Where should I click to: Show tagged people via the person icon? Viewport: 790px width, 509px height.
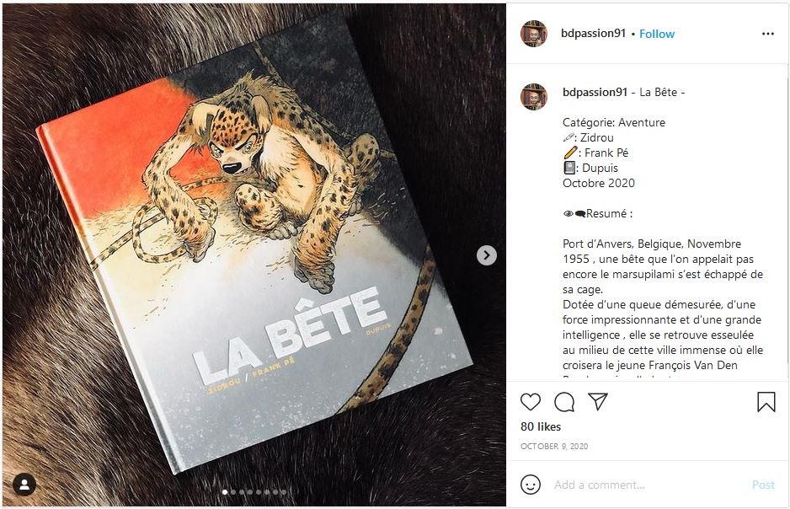[24, 485]
